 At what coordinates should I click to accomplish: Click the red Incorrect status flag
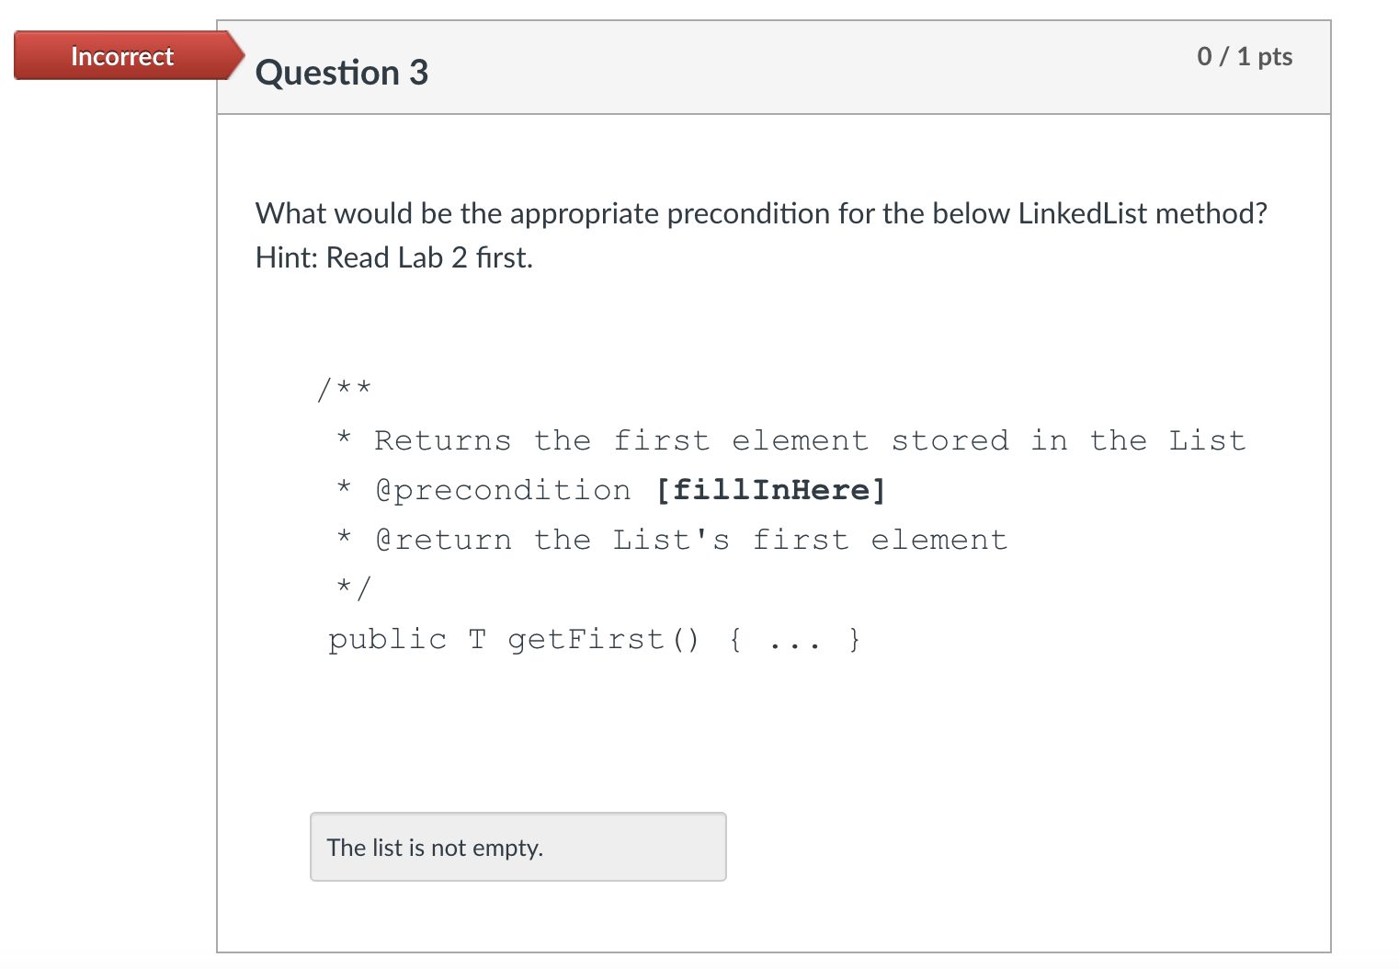pyautogui.click(x=121, y=56)
